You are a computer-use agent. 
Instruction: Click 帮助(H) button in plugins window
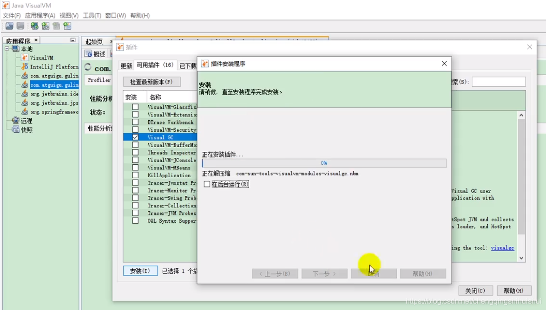[x=513, y=291]
